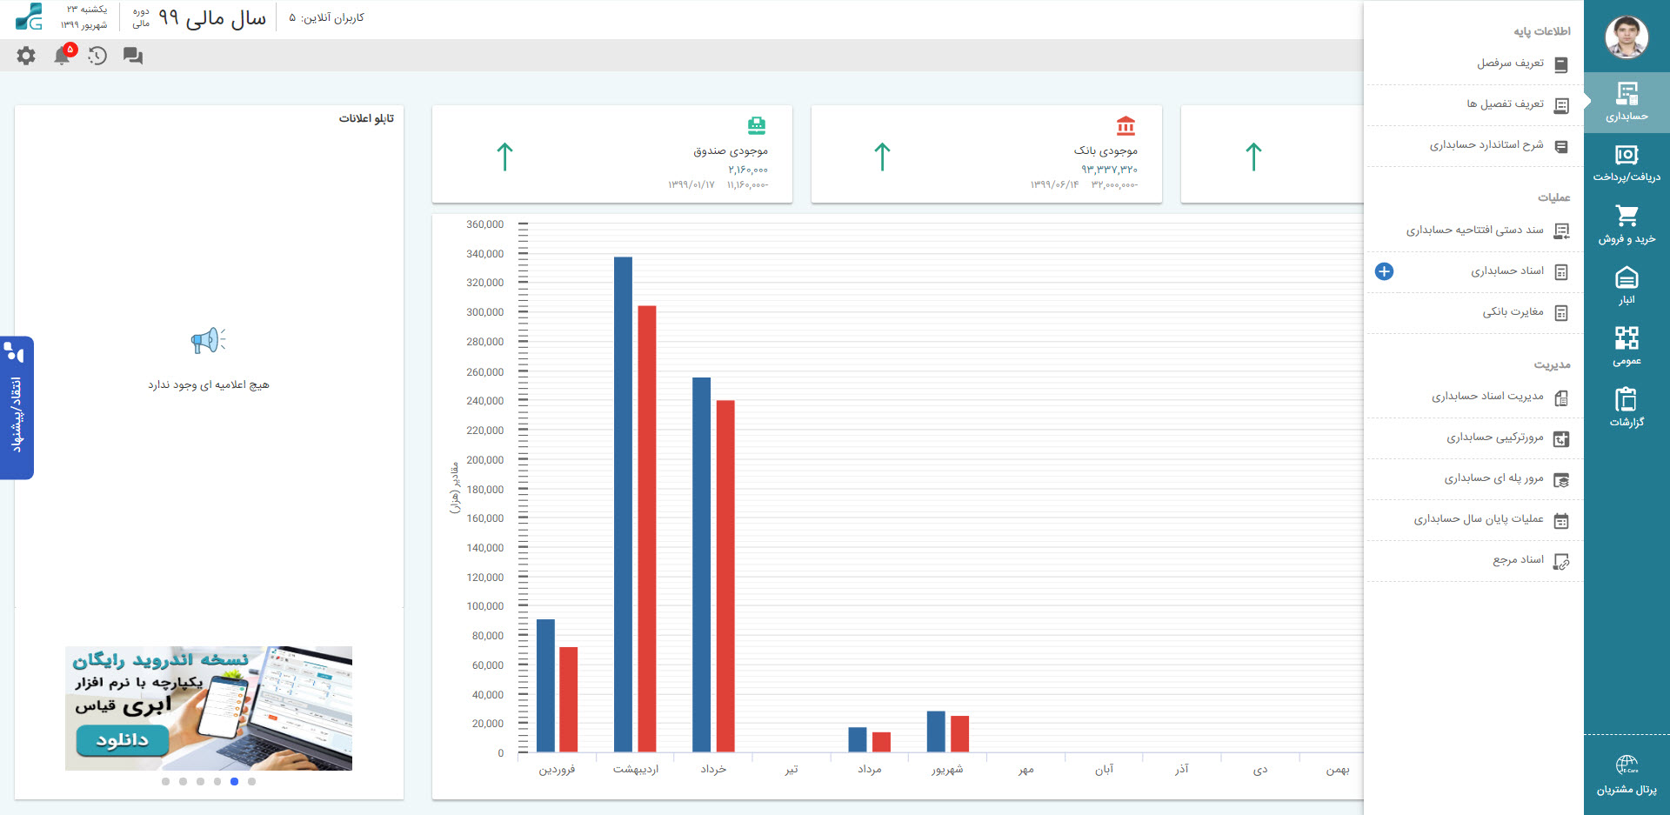Image resolution: width=1670 pixels, height=815 pixels.
Task: Select the خرید و فروش sidebar module
Action: pyautogui.click(x=1627, y=224)
